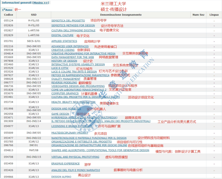This screenshot has height=179, width=222.
Task: Select SSD value ICAR/16
Action: (x=34, y=68)
